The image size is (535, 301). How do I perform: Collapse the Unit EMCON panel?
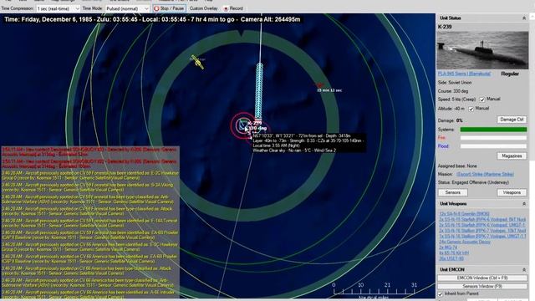point(524,269)
